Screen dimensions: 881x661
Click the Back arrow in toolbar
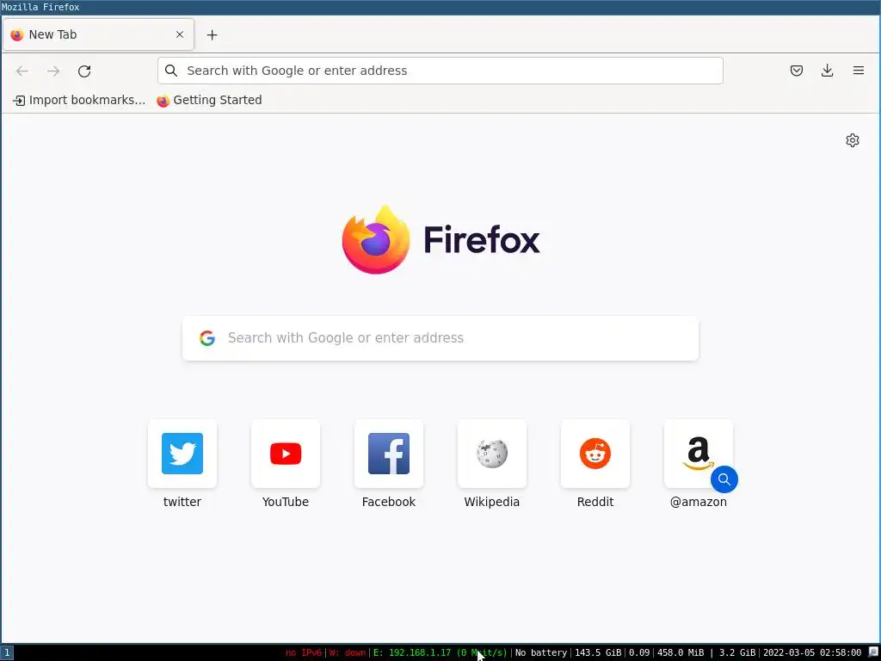click(x=22, y=71)
